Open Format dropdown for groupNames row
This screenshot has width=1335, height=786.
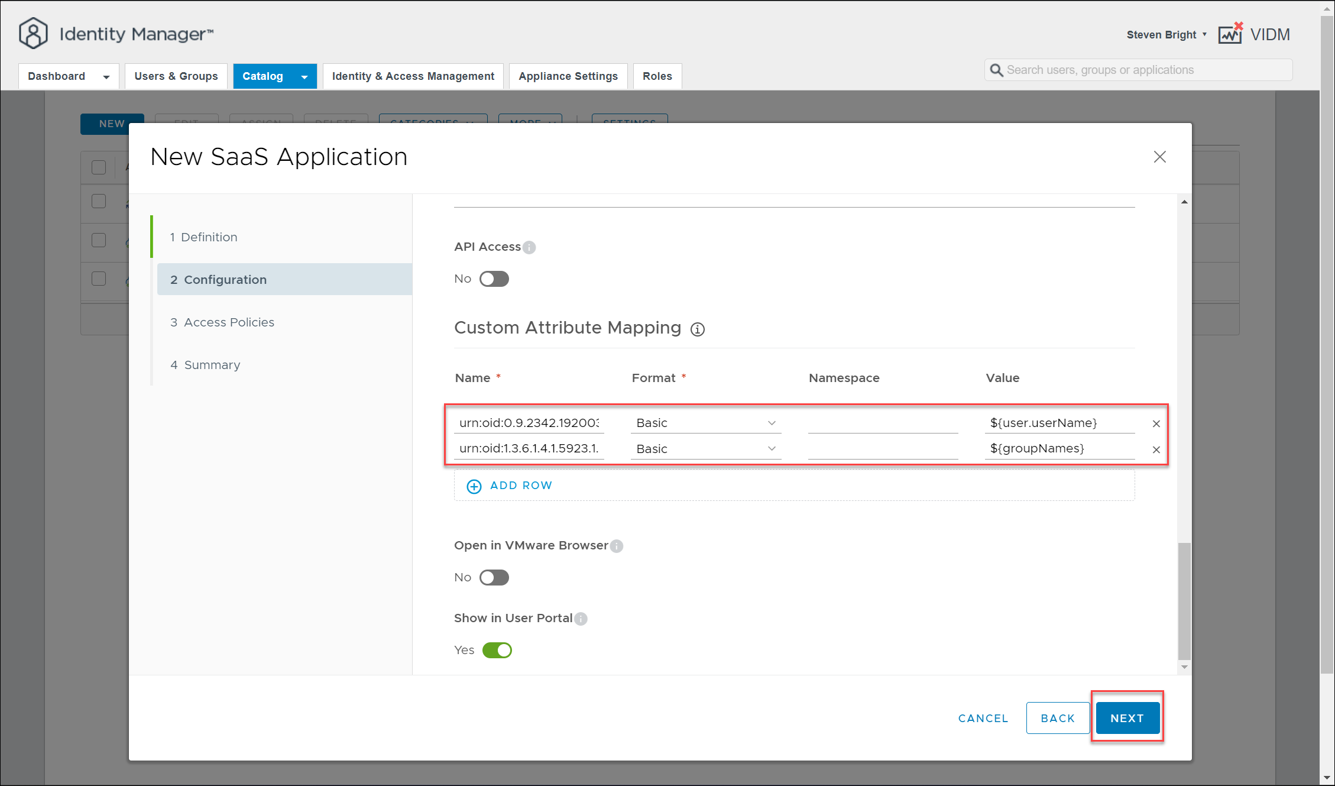tap(705, 449)
